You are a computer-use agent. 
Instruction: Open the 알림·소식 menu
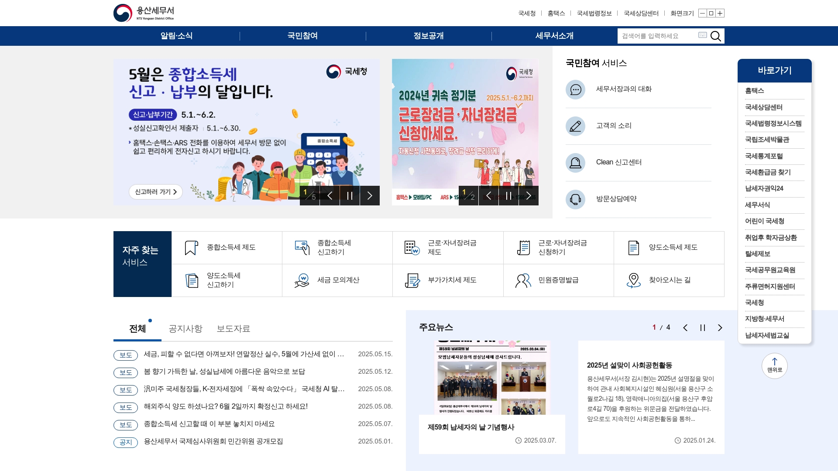pos(176,36)
